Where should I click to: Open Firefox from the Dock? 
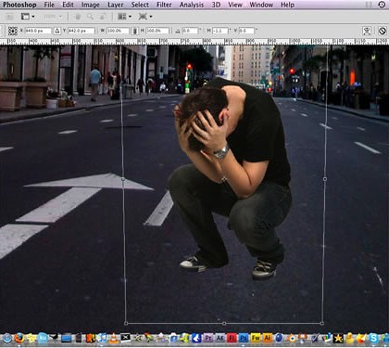19,338
